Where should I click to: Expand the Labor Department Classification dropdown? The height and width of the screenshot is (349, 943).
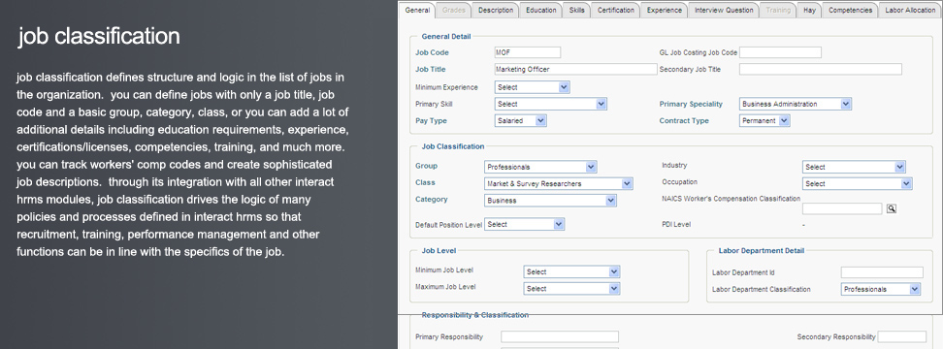[x=881, y=290]
